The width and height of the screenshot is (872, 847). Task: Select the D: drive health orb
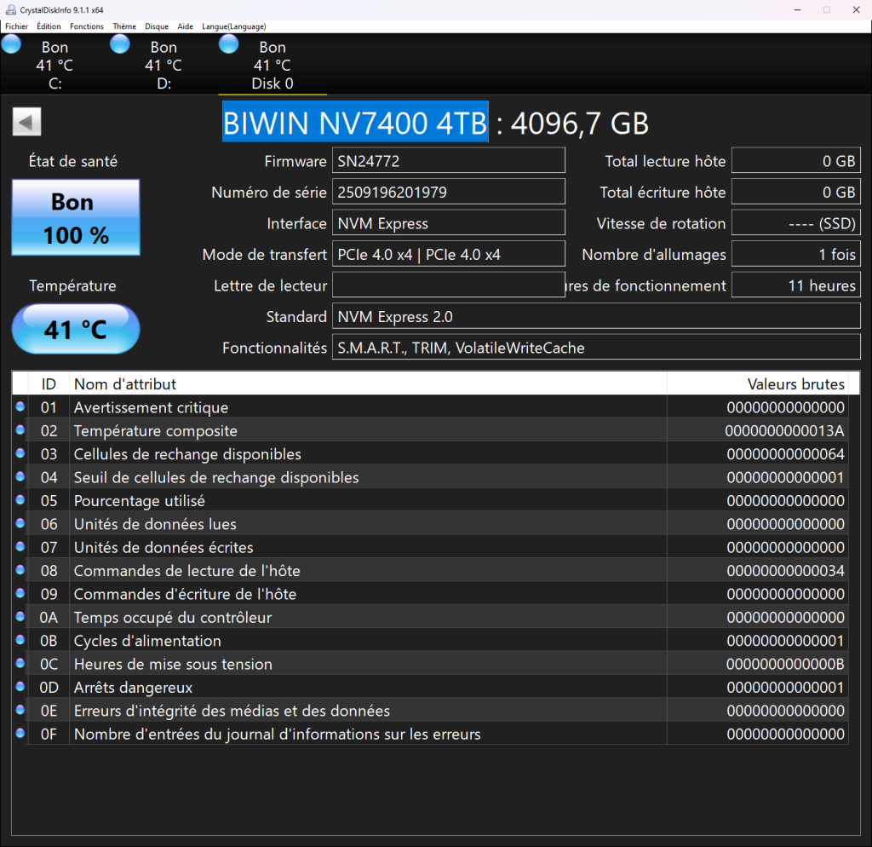[x=120, y=44]
